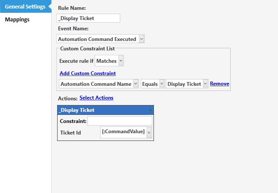The width and height of the screenshot is (278, 193).
Task: Click the "Rule Name:" label
Action: 71,8
